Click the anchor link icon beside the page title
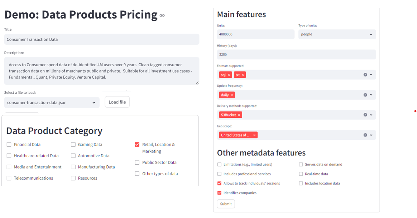This screenshot has height=218, width=417. pyautogui.click(x=162, y=15)
